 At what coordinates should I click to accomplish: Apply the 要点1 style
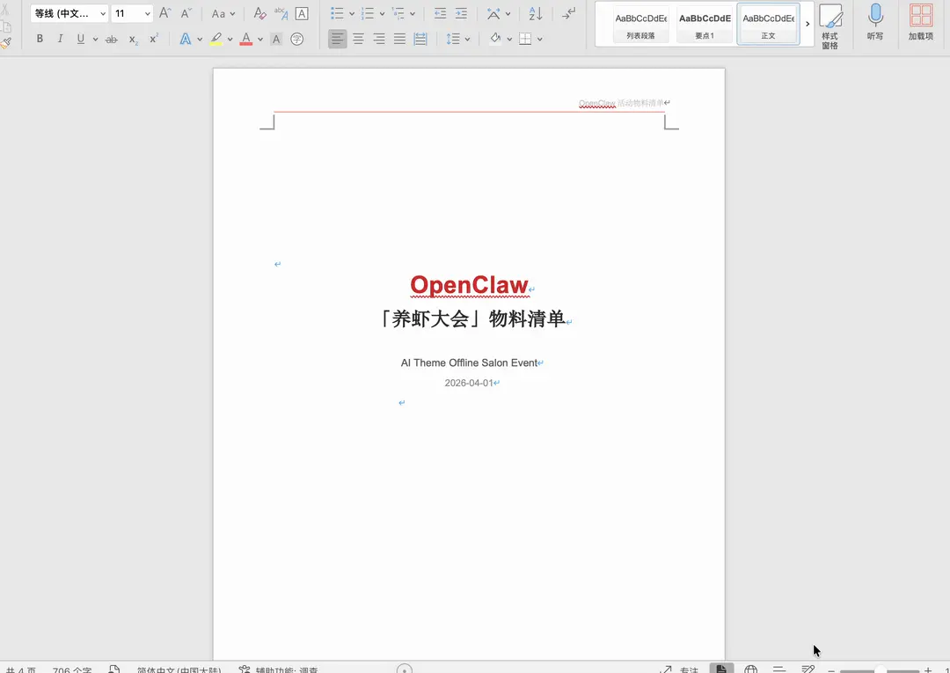pyautogui.click(x=704, y=23)
